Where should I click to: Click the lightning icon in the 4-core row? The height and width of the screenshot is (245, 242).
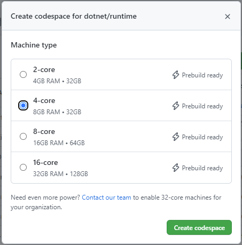(176, 106)
